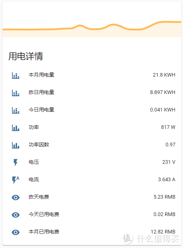Click the 5.23 RMB value
Viewport: 183px width, 248px height.
[164, 197]
